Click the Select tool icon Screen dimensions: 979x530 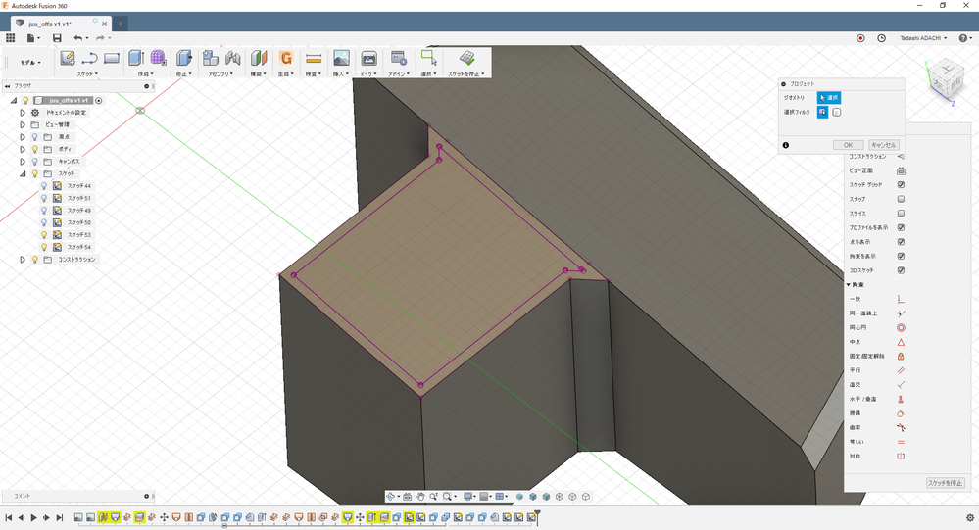[x=429, y=58]
